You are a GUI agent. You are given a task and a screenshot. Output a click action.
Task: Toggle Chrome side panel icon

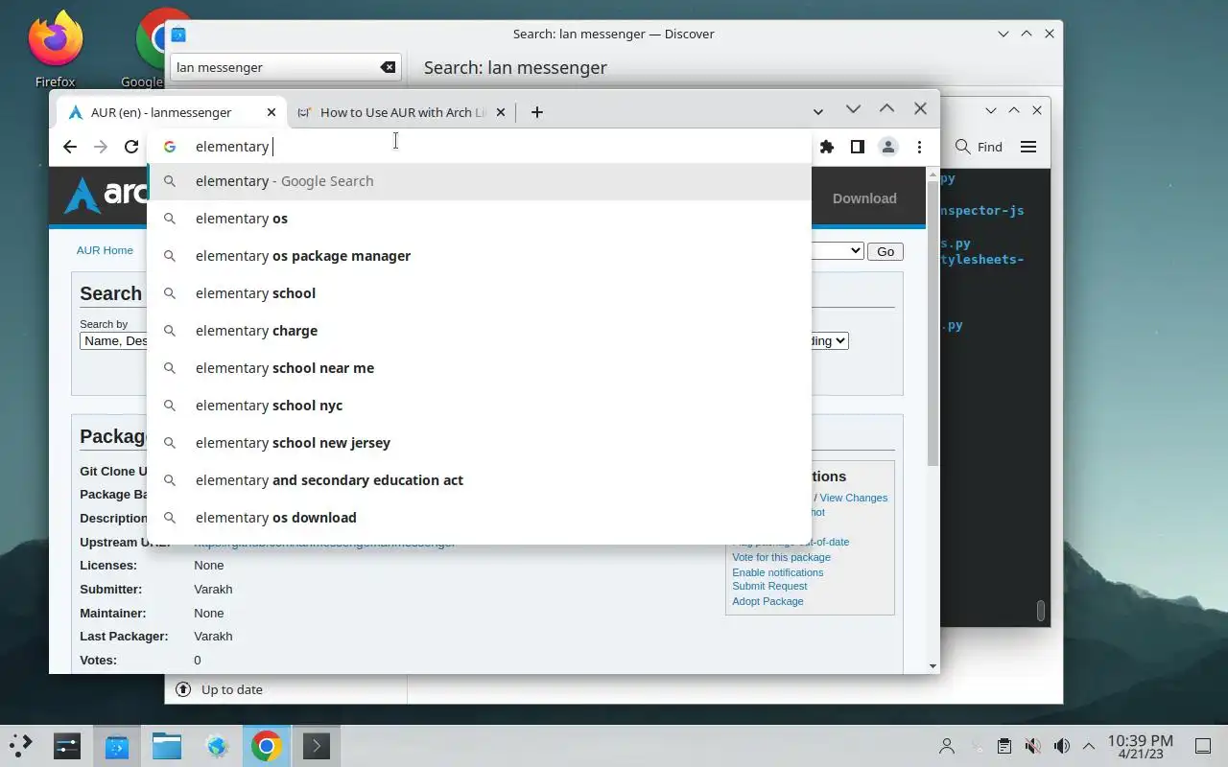tap(858, 147)
